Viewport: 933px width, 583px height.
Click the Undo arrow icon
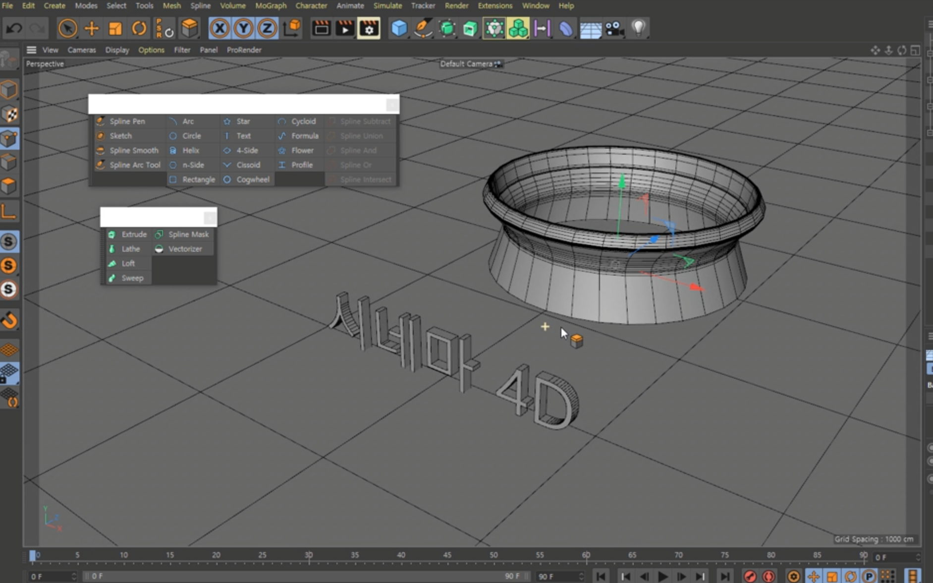[14, 28]
